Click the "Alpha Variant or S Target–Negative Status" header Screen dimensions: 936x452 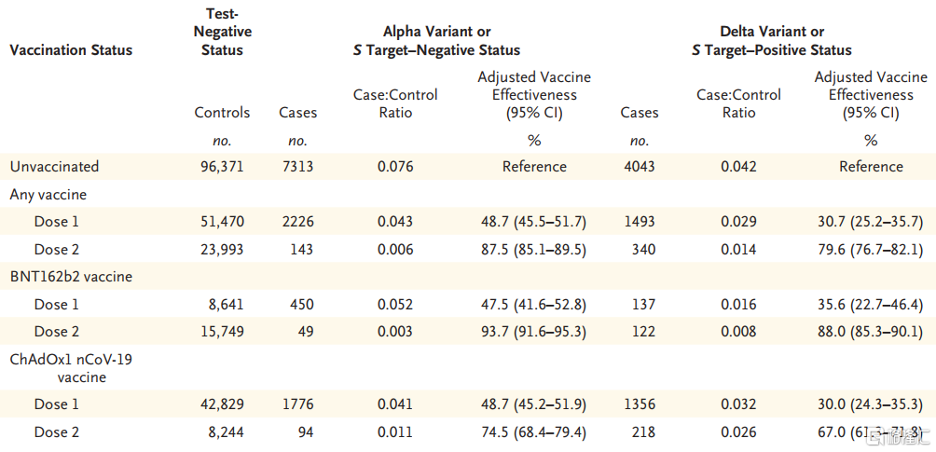point(436,41)
